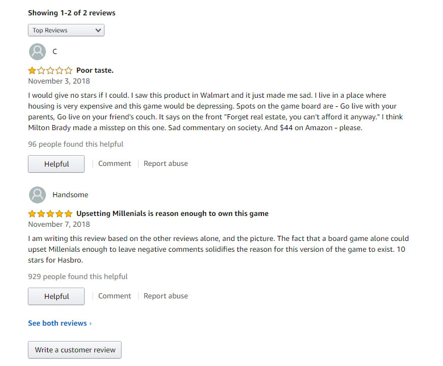The width and height of the screenshot is (443, 366).
Task: Click the '929 people found this helpful' text
Action: point(78,276)
